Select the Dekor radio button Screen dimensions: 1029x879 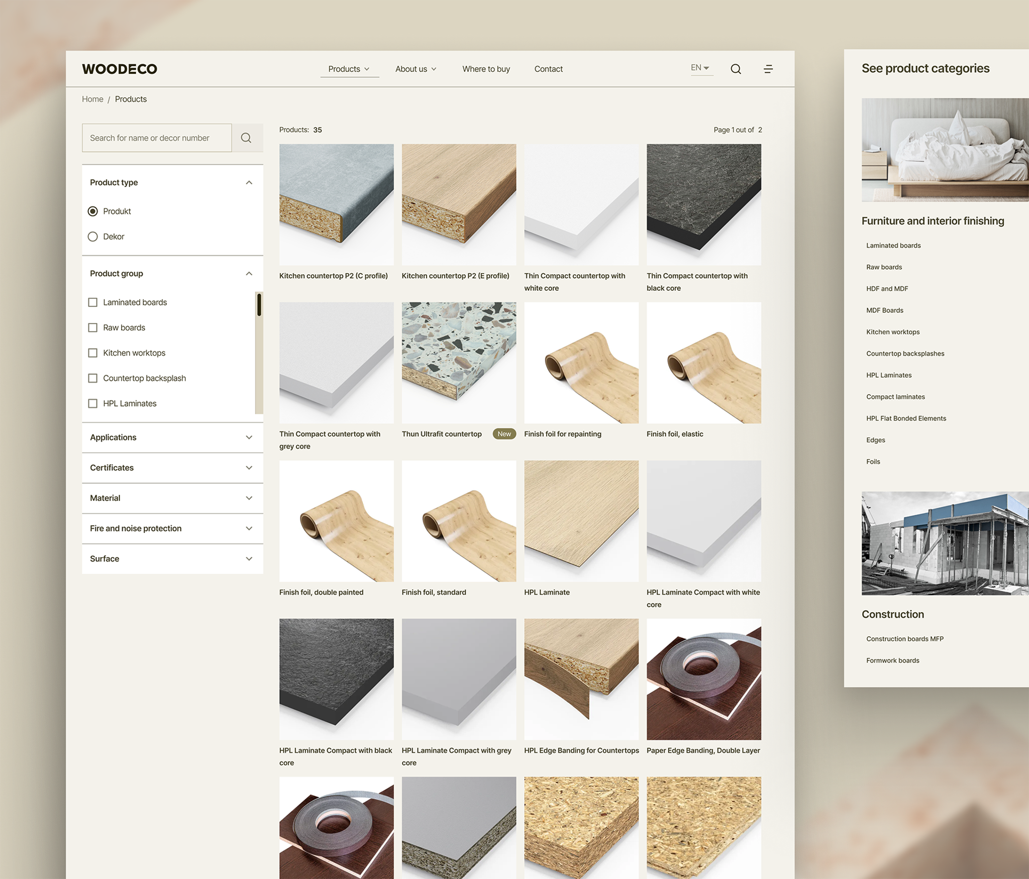92,236
